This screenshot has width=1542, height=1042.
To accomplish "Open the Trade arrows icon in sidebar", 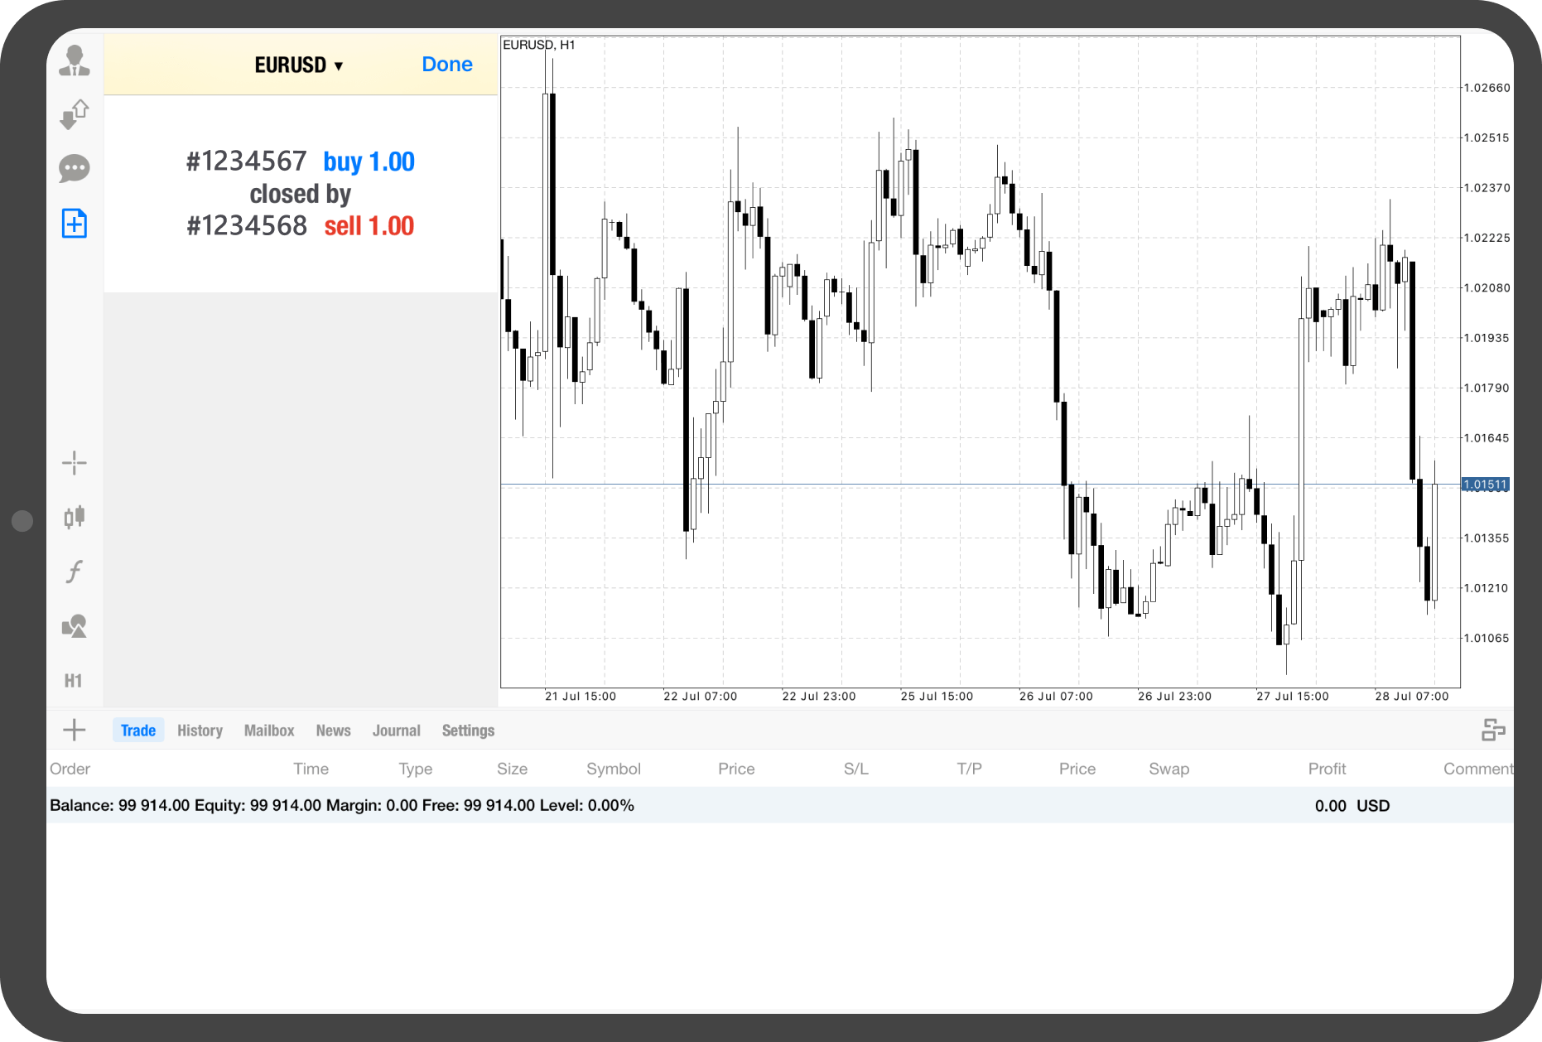I will (x=75, y=114).
